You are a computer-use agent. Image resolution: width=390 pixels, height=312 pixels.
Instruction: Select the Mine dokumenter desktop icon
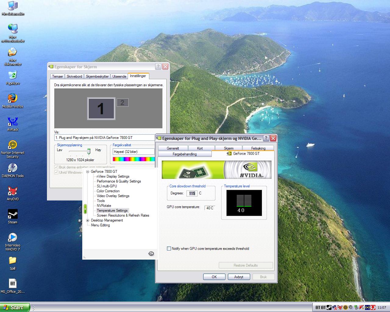point(12,56)
